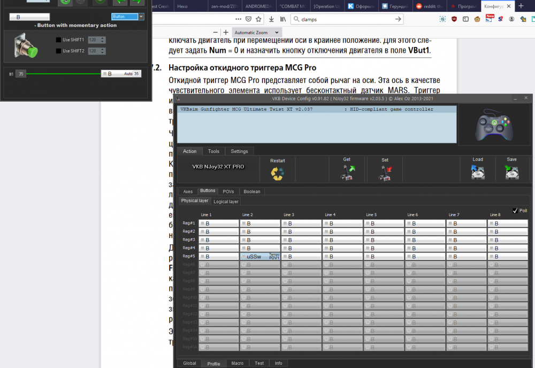Open the Settings tab

(239, 151)
